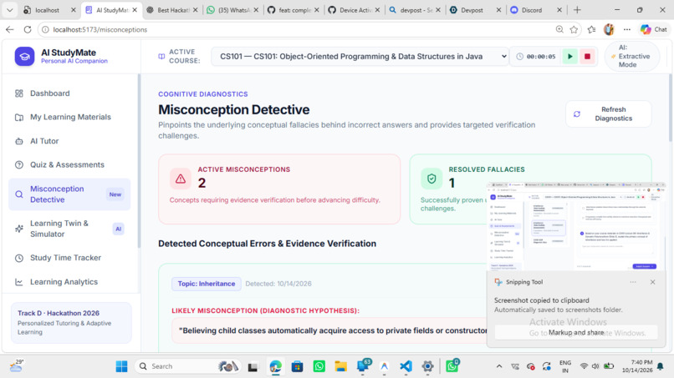Stop the study timer
The width and height of the screenshot is (674, 378).
[x=587, y=56]
